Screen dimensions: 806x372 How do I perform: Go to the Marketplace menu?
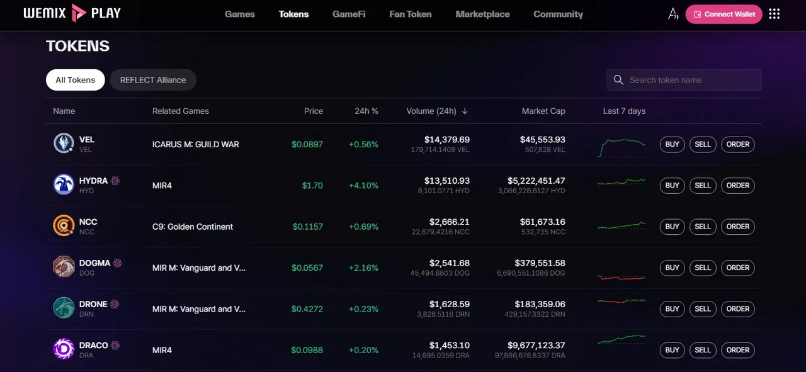[x=483, y=14]
